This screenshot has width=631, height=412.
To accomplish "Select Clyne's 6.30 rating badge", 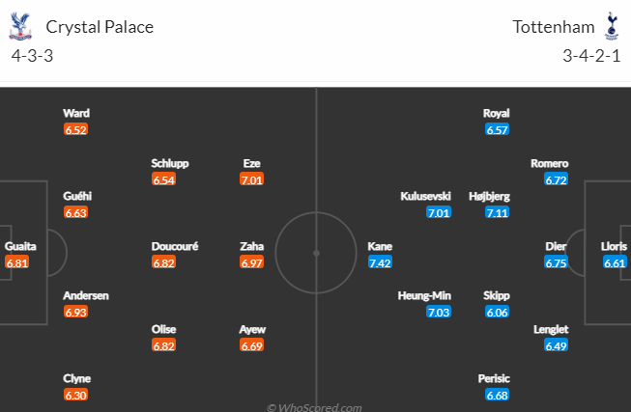I will click(75, 395).
